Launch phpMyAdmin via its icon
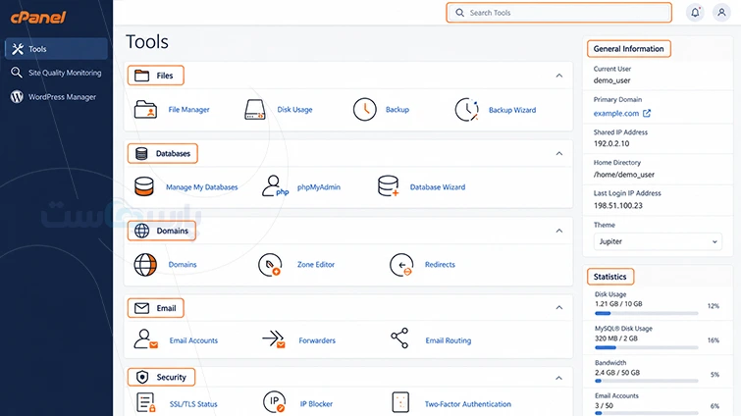Image resolution: width=741 pixels, height=416 pixels. (275, 186)
